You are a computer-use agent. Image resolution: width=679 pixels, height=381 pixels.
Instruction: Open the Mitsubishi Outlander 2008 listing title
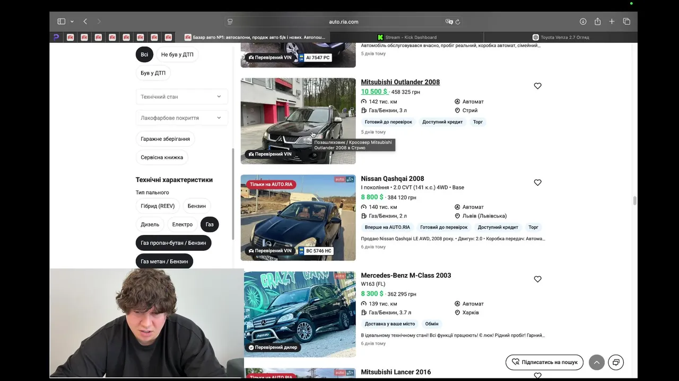coord(401,82)
